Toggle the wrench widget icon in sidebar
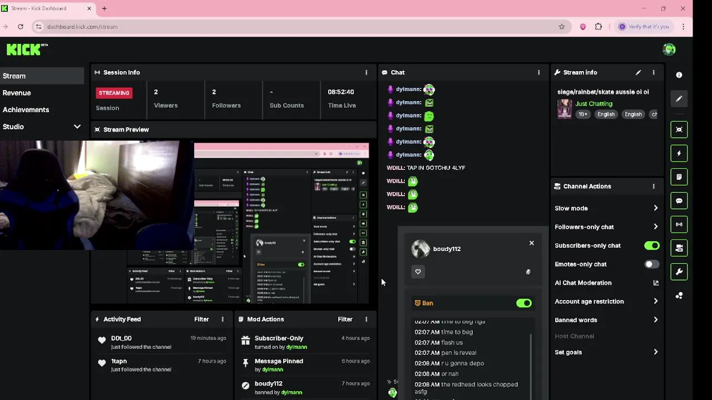The height and width of the screenshot is (400, 712). point(679,272)
